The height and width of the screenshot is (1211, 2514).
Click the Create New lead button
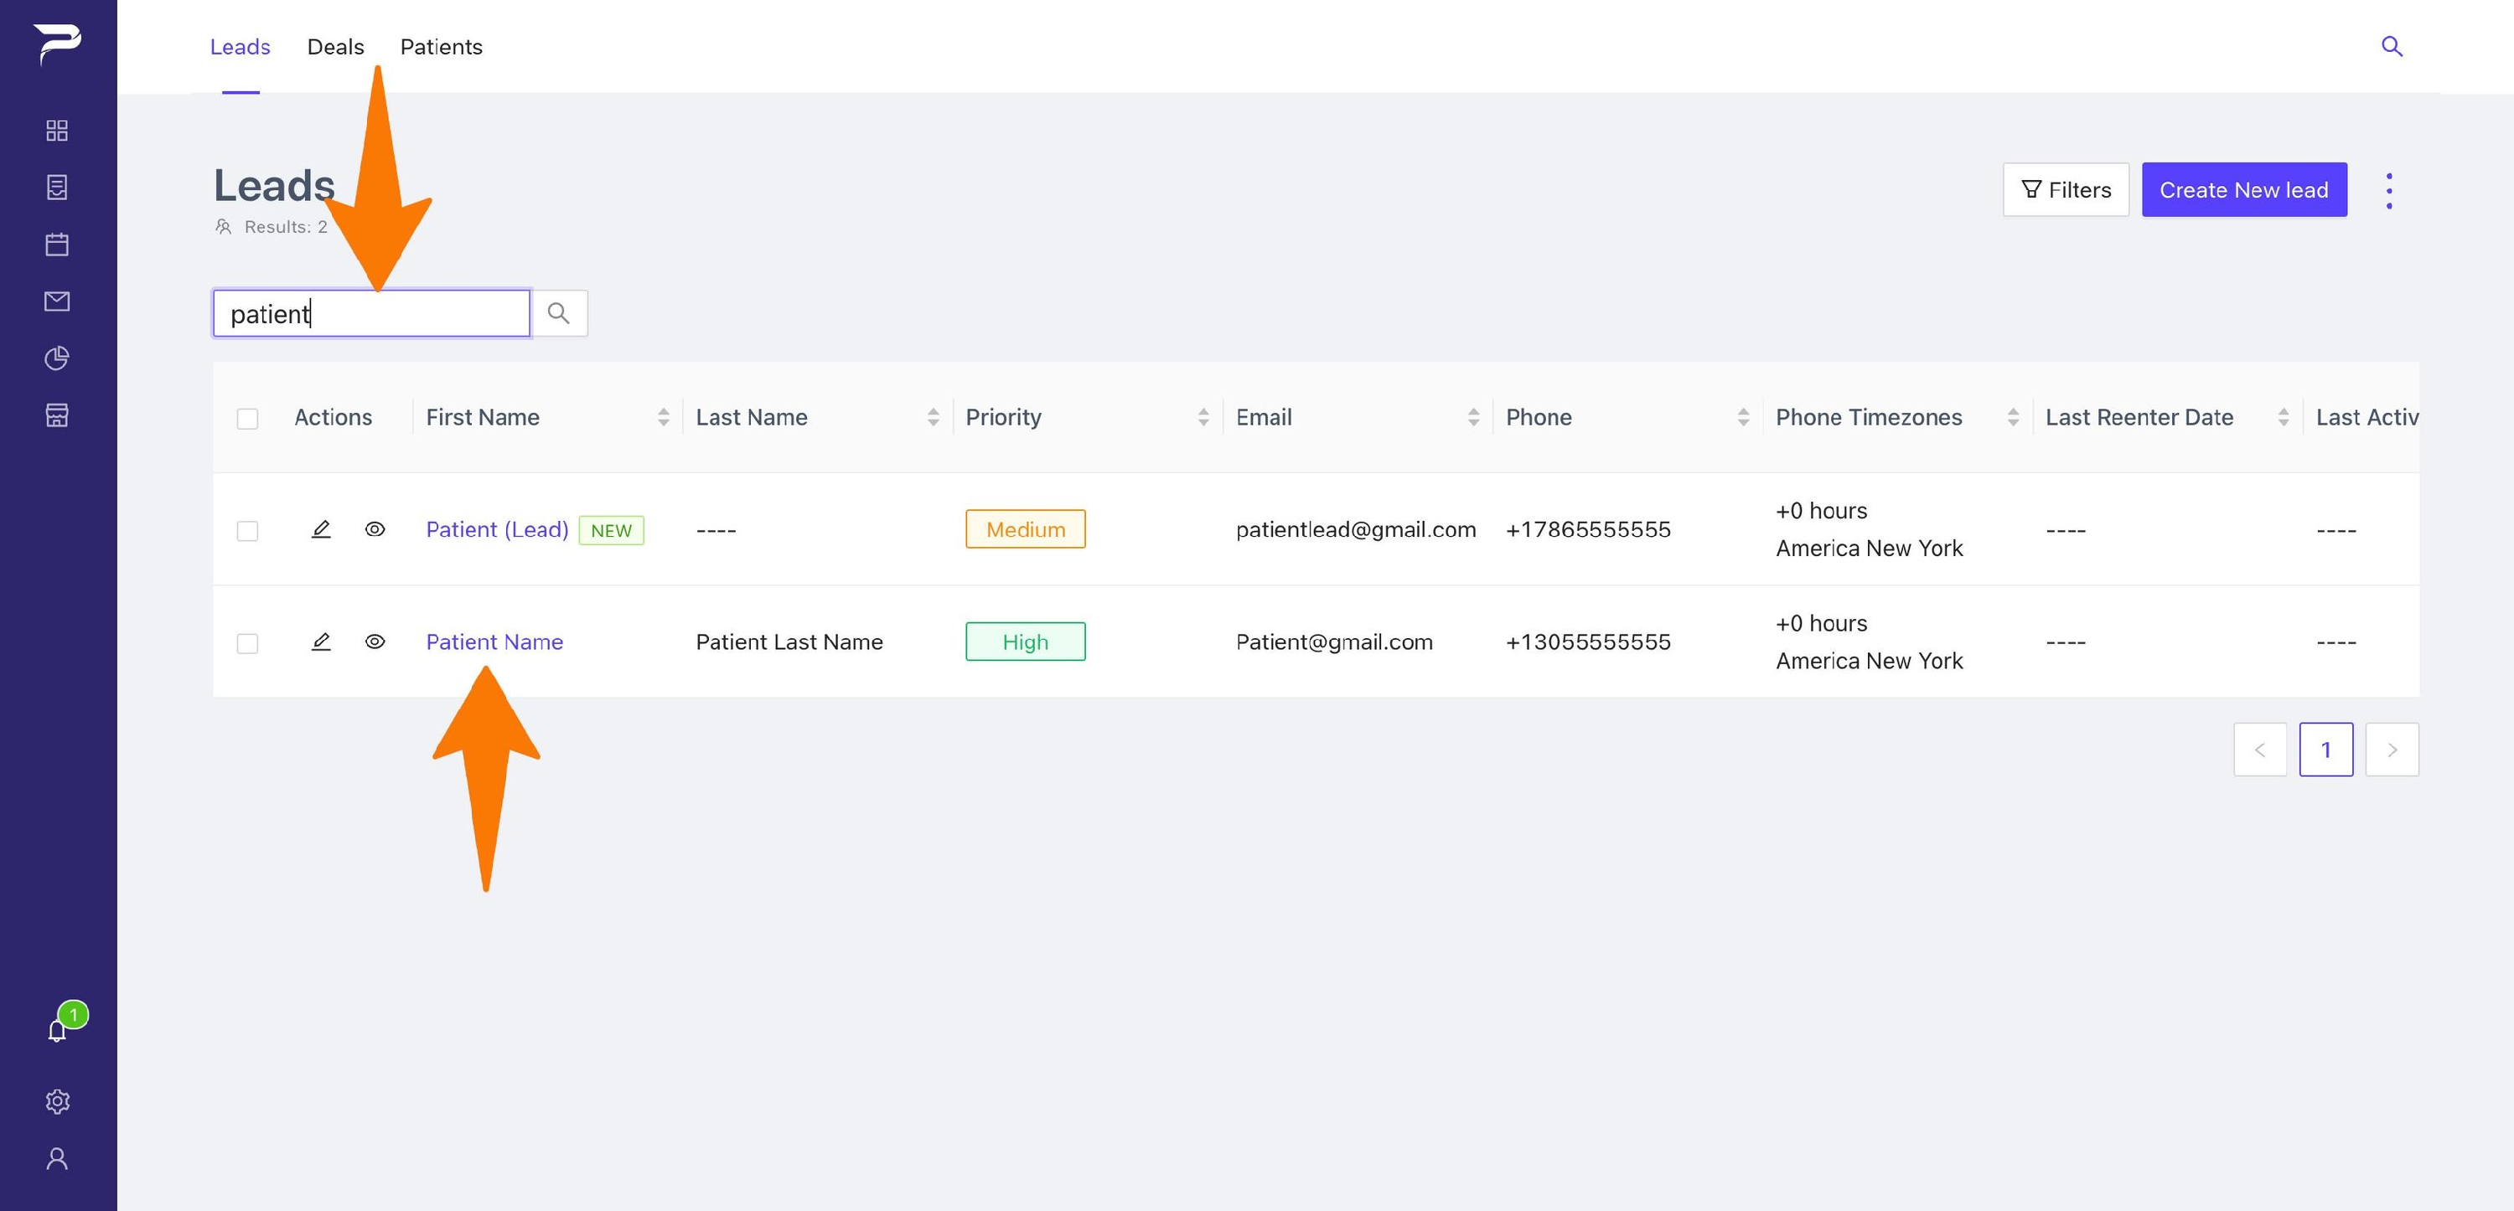[2243, 189]
